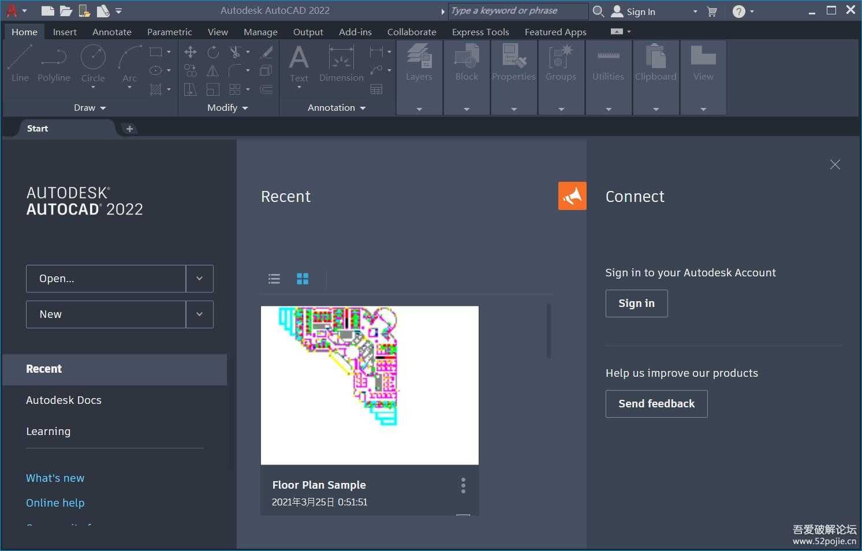Viewport: 862px width, 551px height.
Task: Open the What's new link
Action: pos(55,478)
